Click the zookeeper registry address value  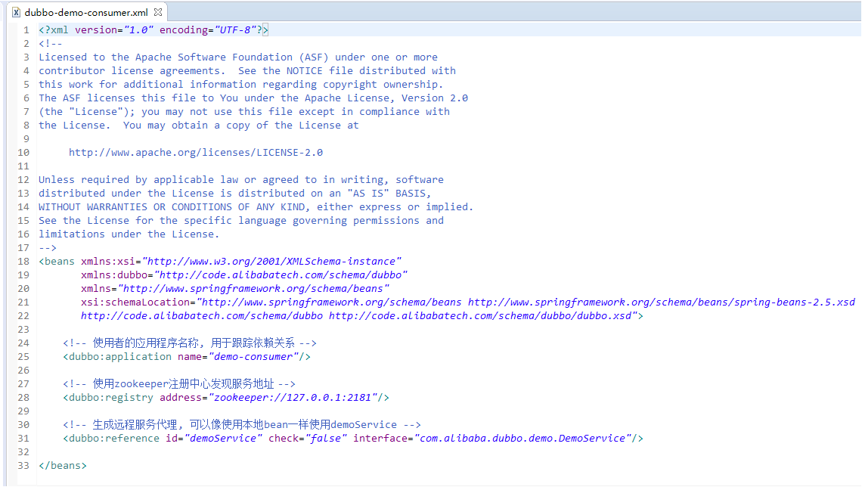[x=293, y=398]
